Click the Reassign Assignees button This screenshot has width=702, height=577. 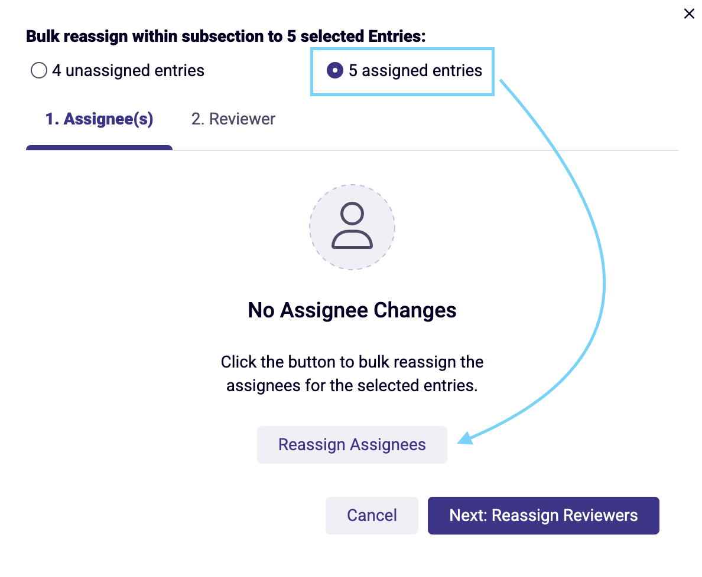point(352,445)
